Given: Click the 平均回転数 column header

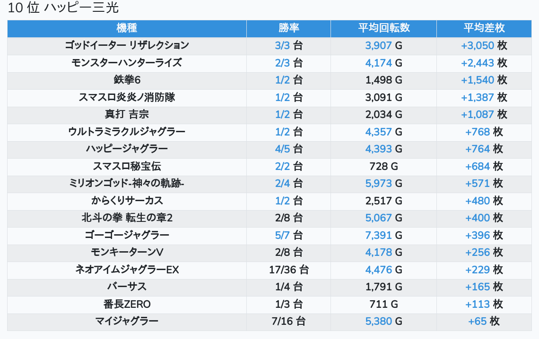Looking at the screenshot, I should pyautogui.click(x=383, y=28).
